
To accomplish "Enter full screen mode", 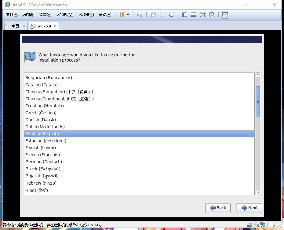I will pos(203,15).
